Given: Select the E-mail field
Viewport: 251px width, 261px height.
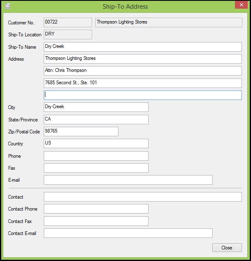Looking at the screenshot, I should [128, 180].
